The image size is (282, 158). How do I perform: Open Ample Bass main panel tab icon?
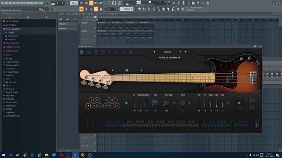pyautogui.click(x=82, y=52)
